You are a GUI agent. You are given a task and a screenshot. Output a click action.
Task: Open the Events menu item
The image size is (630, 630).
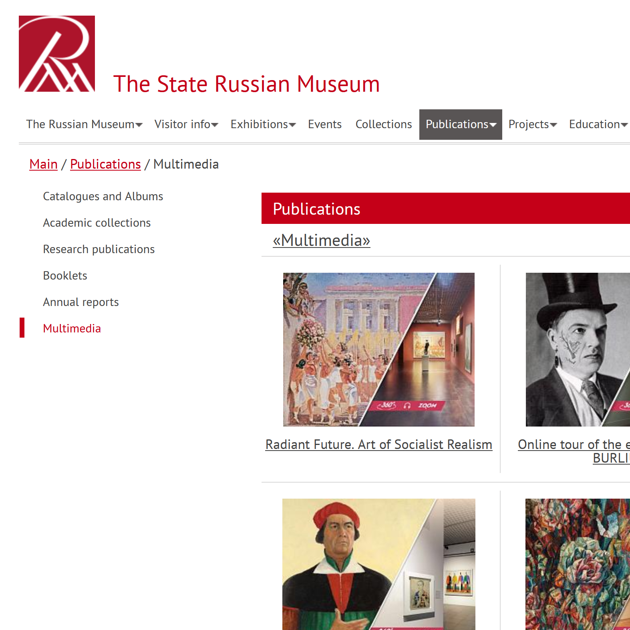click(325, 125)
